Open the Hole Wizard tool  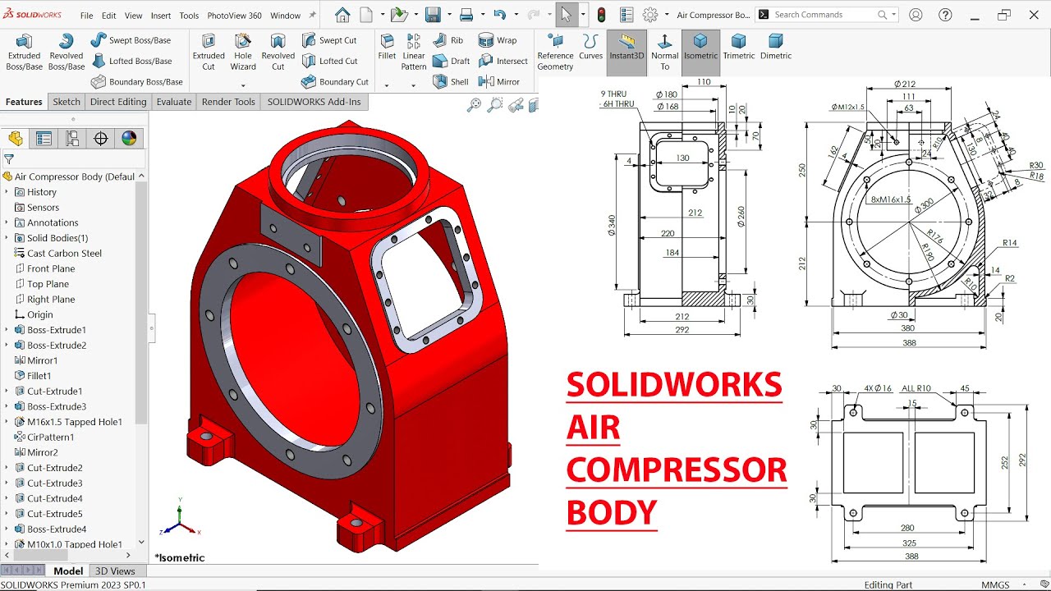click(243, 53)
